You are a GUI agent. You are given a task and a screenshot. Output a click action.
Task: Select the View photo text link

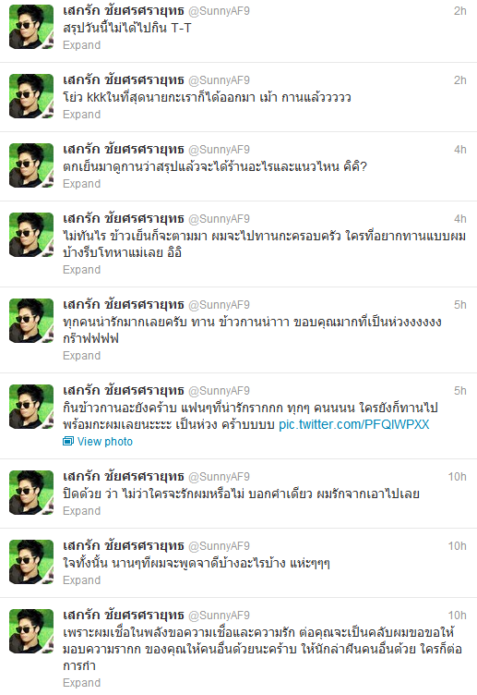tap(105, 442)
